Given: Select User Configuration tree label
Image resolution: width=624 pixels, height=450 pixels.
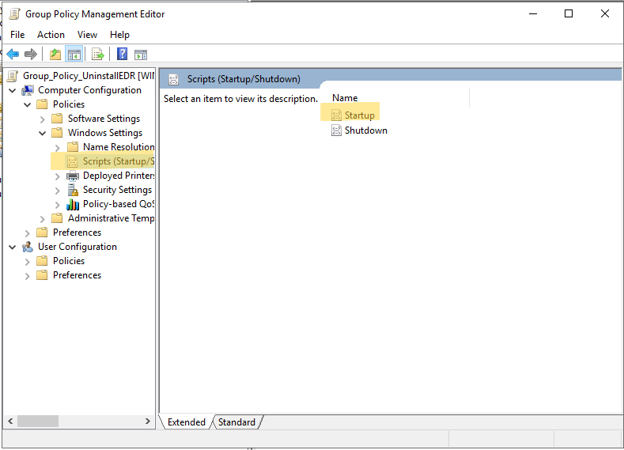Looking at the screenshot, I should (x=78, y=247).
